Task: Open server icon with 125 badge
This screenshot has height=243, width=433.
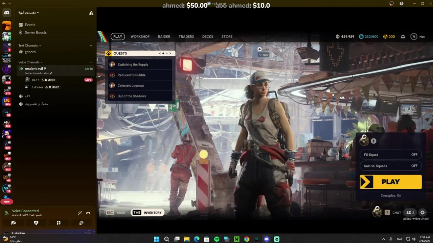Action: click(x=6, y=80)
